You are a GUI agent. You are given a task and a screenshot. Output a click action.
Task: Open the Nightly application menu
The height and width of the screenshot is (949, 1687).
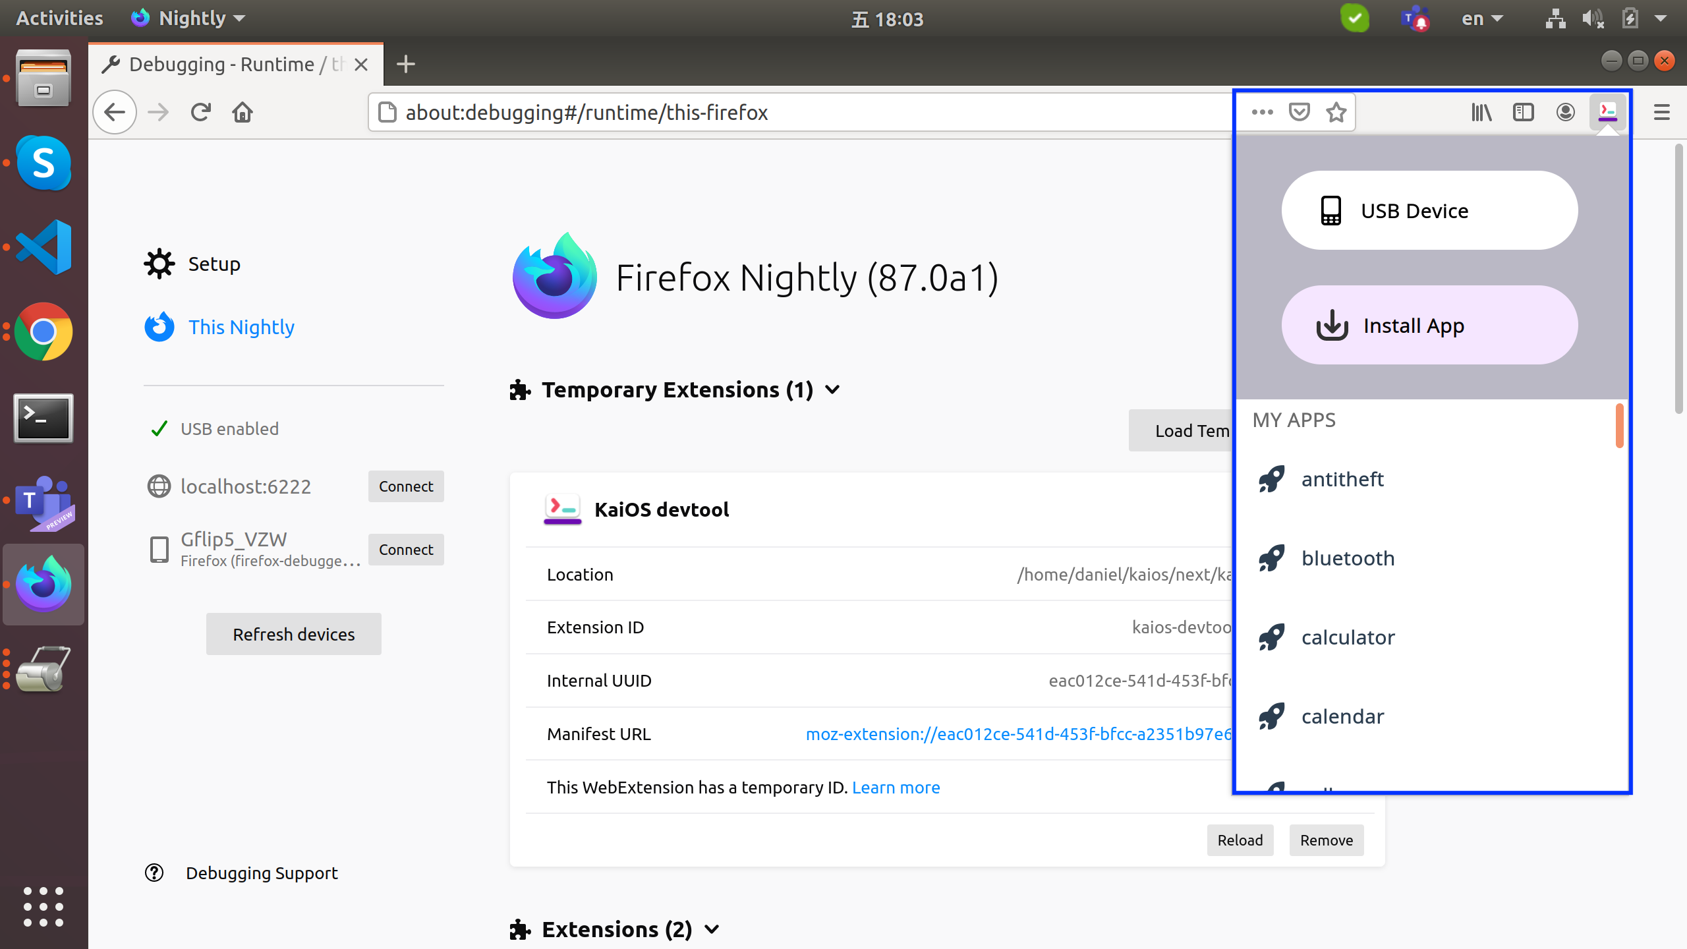tap(191, 18)
